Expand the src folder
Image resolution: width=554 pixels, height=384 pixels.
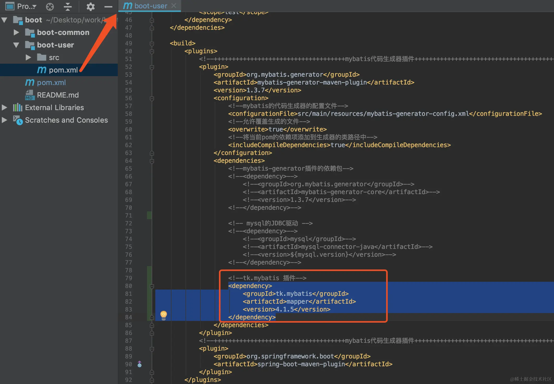pyautogui.click(x=28, y=57)
